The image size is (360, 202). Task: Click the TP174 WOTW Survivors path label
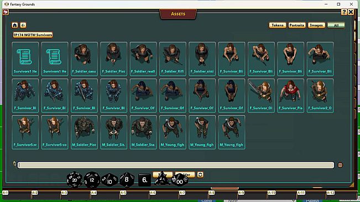tap(33, 35)
